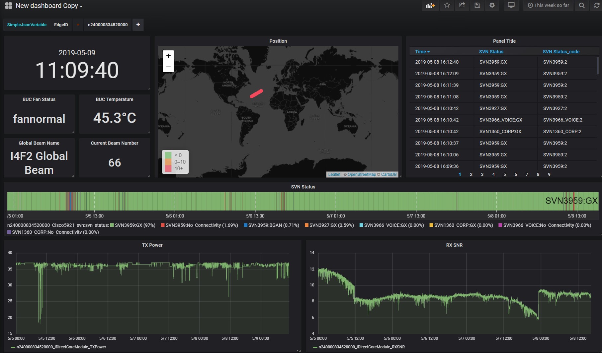Sort table by the Time column
Viewport: 602px width, 353px height.
pyautogui.click(x=422, y=52)
